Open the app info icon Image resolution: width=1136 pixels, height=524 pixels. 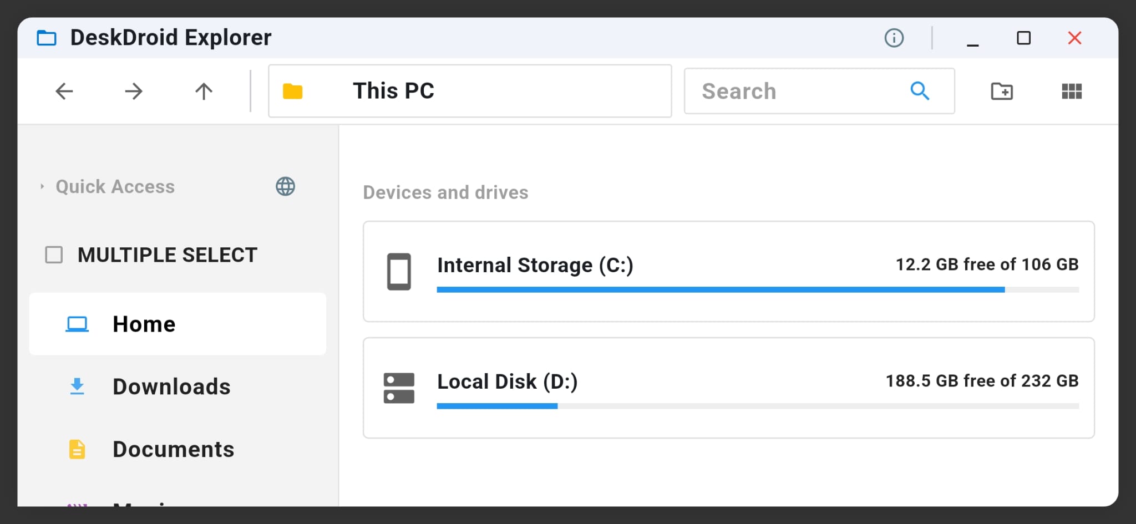coord(894,38)
